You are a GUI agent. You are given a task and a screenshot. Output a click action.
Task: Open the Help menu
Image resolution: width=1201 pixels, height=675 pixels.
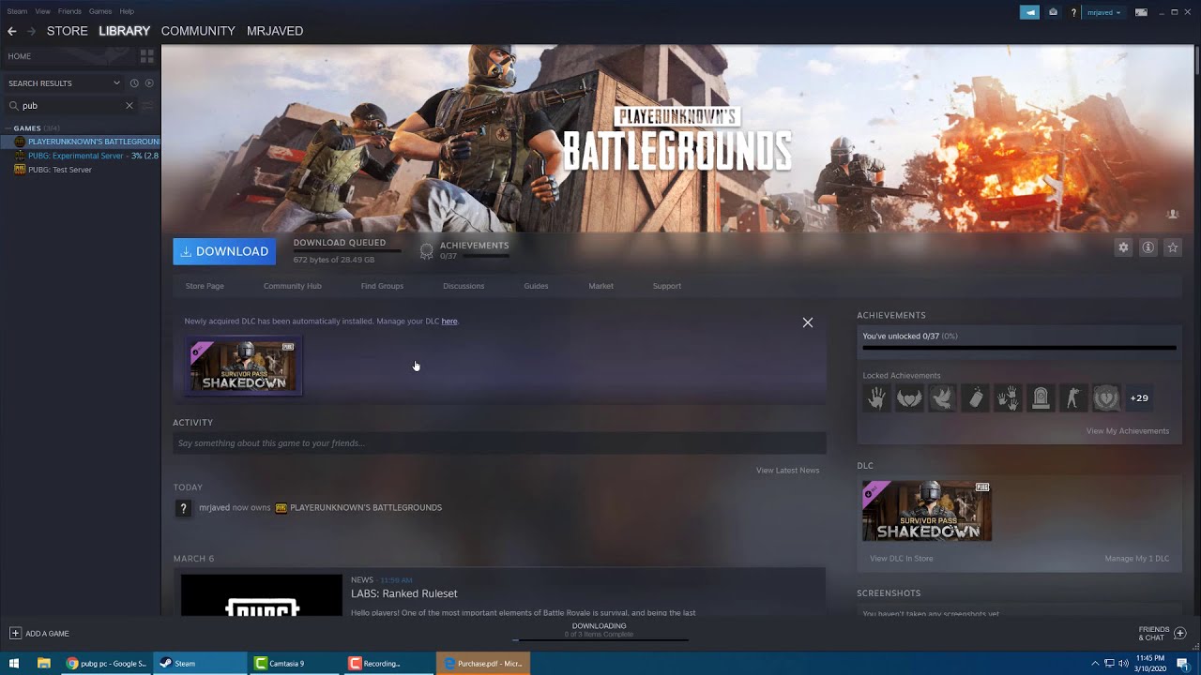pos(127,11)
